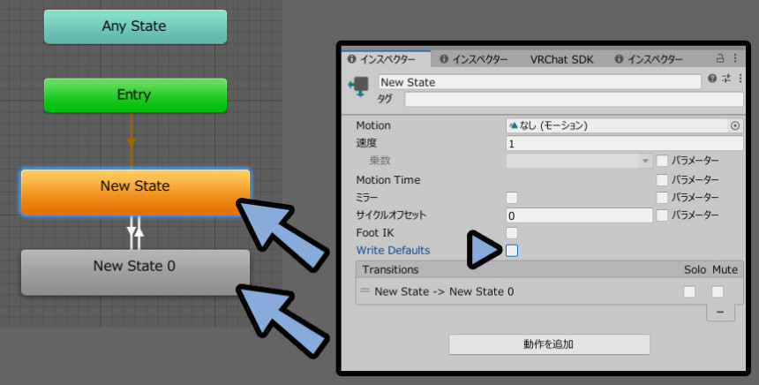Click the タグ input field
Screen dimensions: 759x385
click(x=574, y=99)
